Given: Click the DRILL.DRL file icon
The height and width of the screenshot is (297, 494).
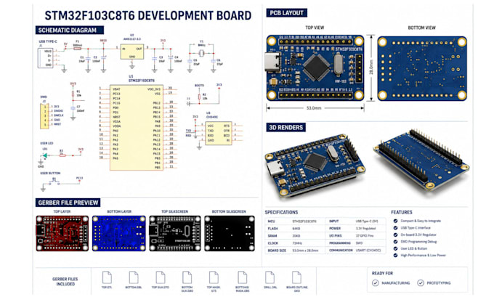Looking at the screenshot, I should 270,277.
